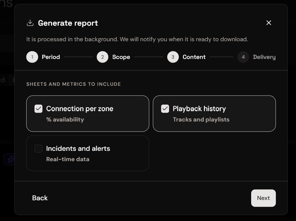Open the Delivery step label
The height and width of the screenshot is (221, 296).
click(x=264, y=57)
